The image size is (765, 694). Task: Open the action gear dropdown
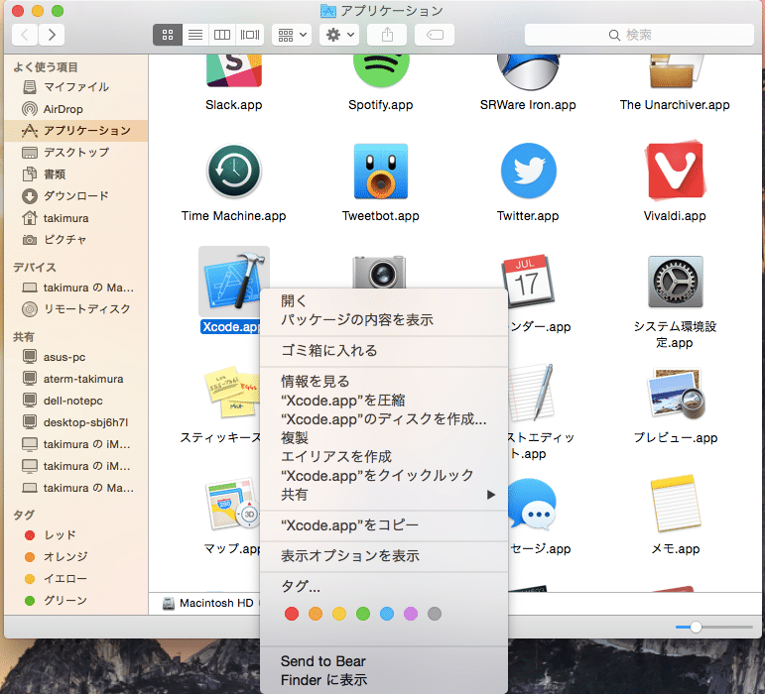tap(339, 35)
